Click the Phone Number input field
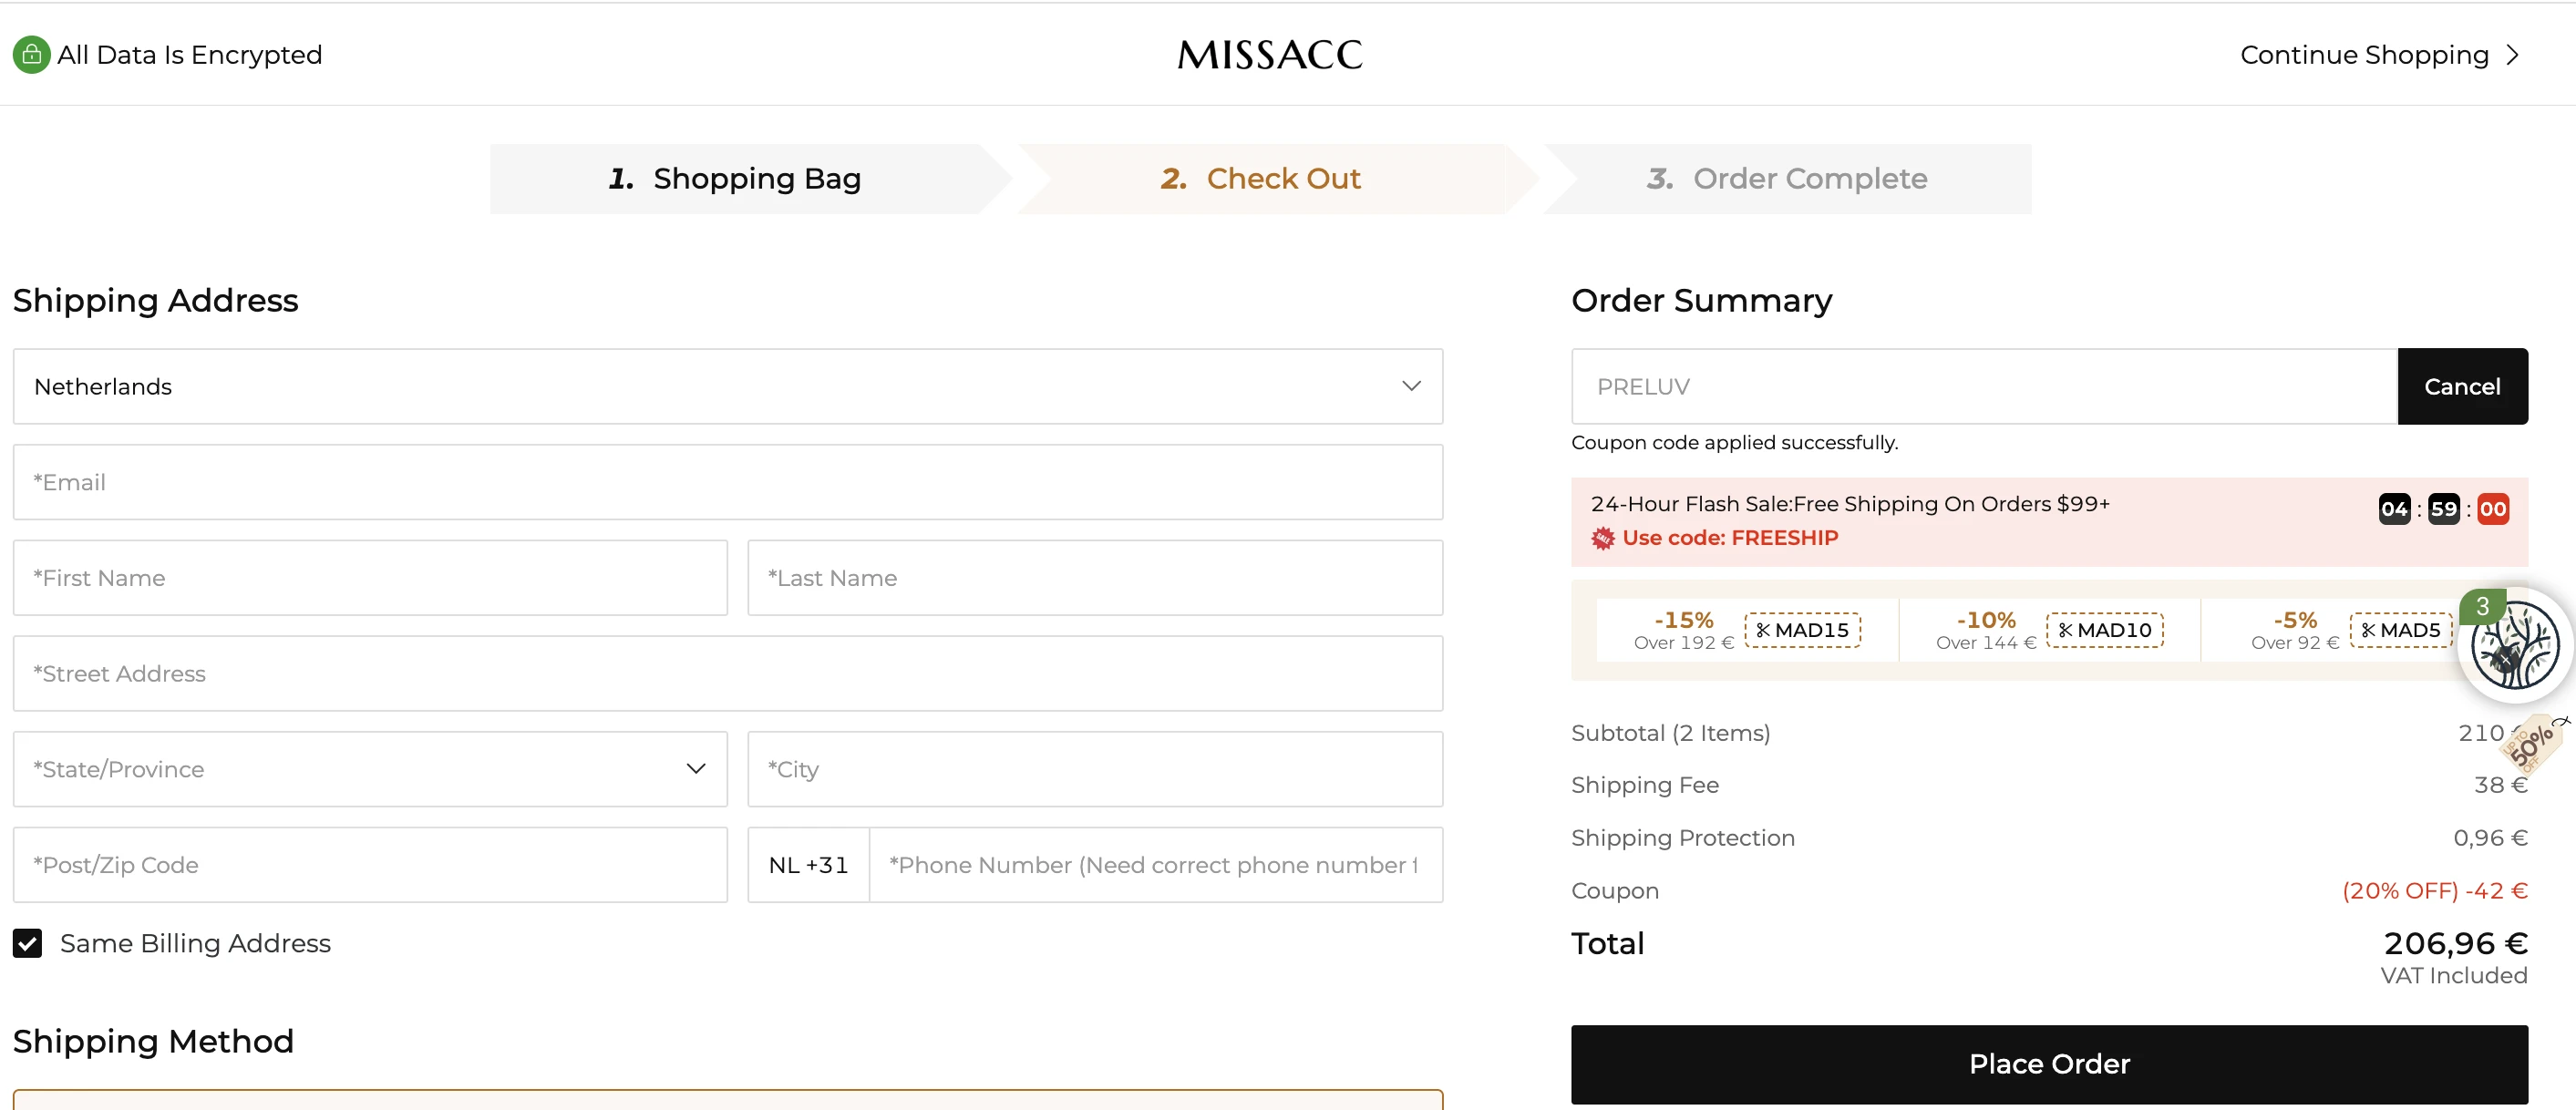Screen dimensions: 2576x1110 coord(1156,865)
